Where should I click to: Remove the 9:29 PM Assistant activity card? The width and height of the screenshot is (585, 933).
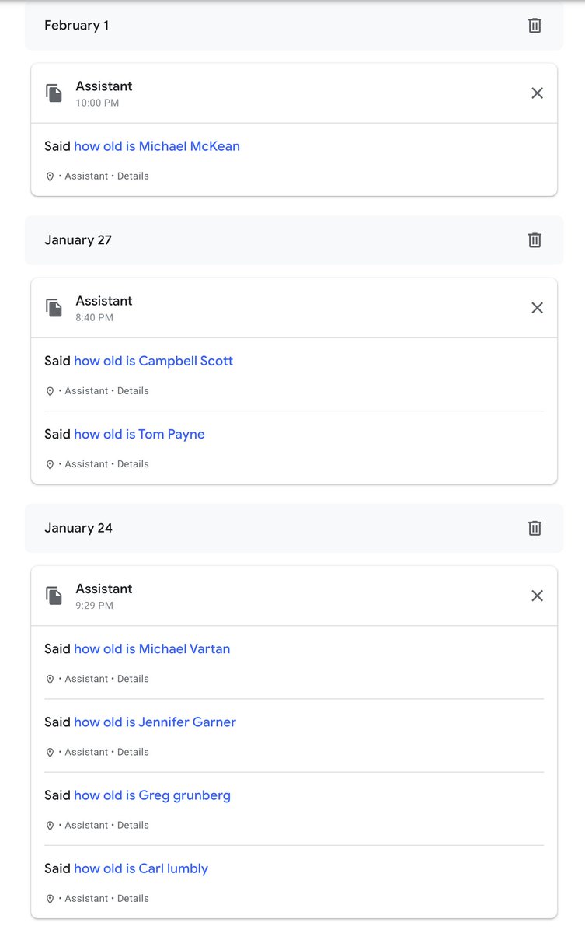(x=537, y=596)
